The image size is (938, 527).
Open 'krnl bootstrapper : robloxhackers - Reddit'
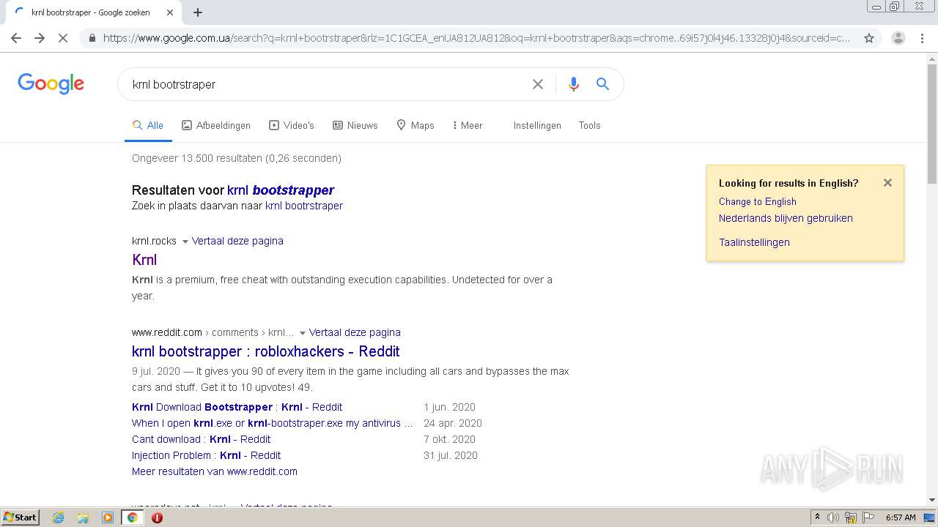click(x=266, y=351)
